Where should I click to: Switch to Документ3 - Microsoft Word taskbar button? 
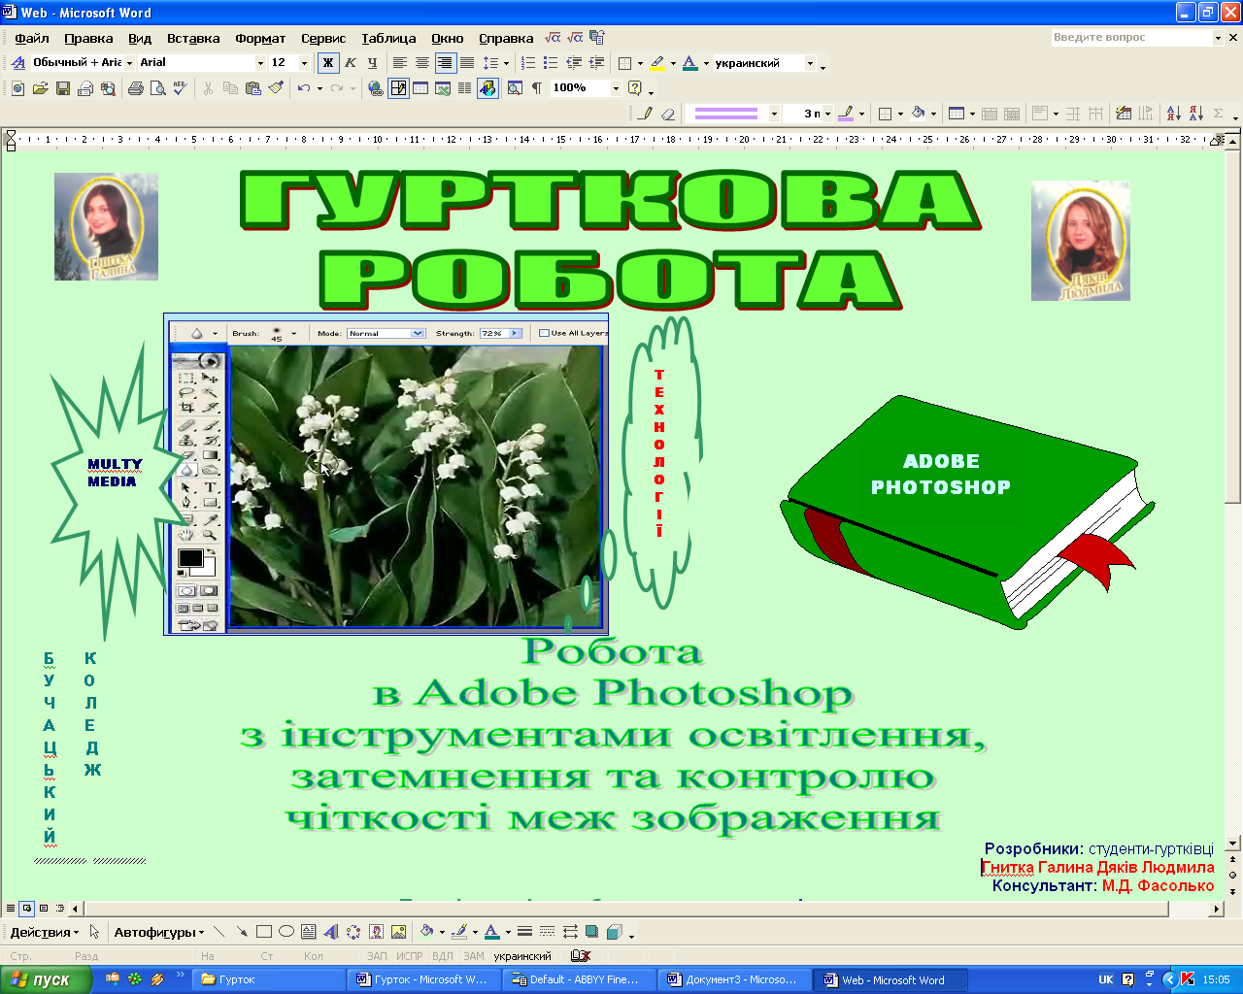734,979
